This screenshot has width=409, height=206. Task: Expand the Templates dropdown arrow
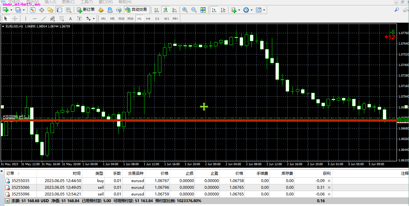point(264,10)
